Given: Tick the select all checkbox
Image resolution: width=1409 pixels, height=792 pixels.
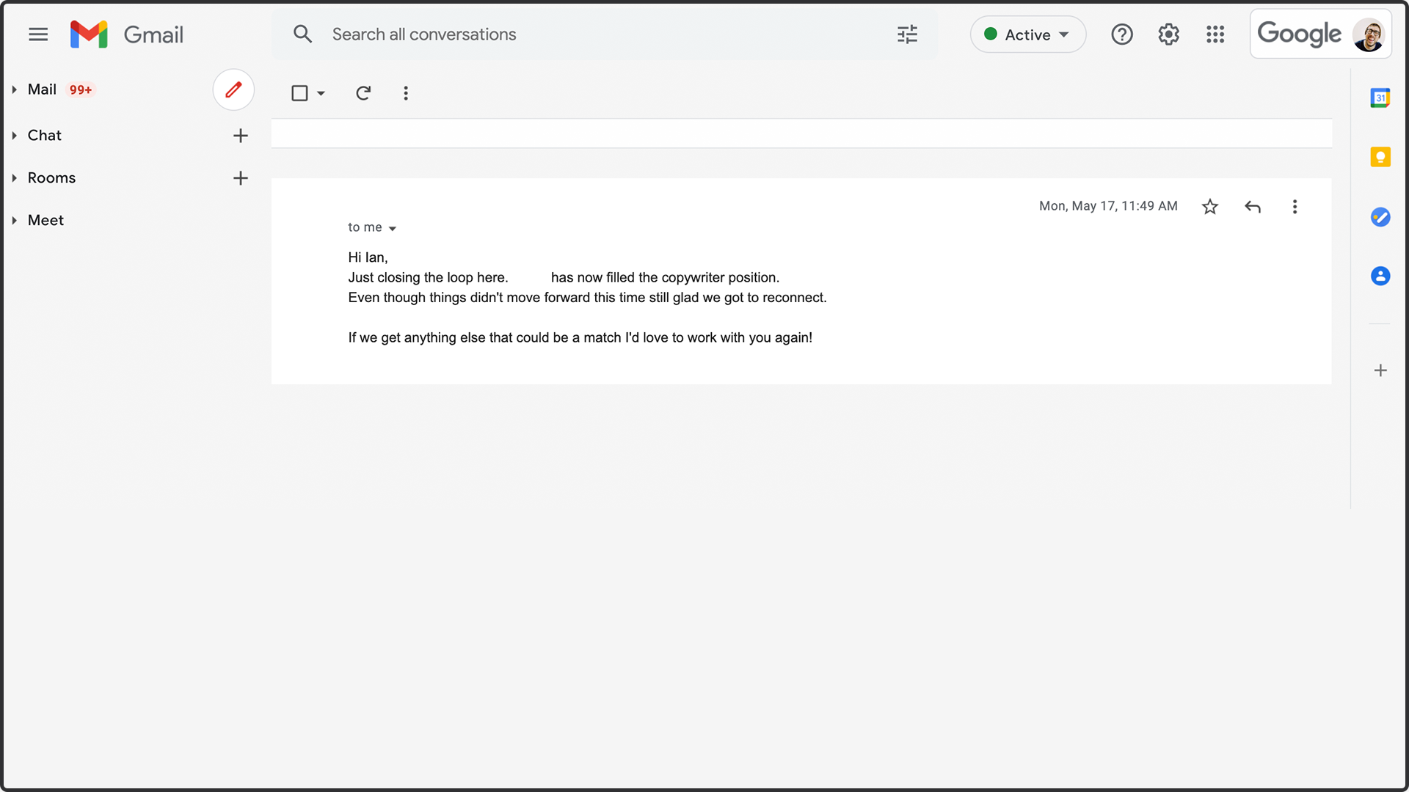Looking at the screenshot, I should tap(299, 93).
